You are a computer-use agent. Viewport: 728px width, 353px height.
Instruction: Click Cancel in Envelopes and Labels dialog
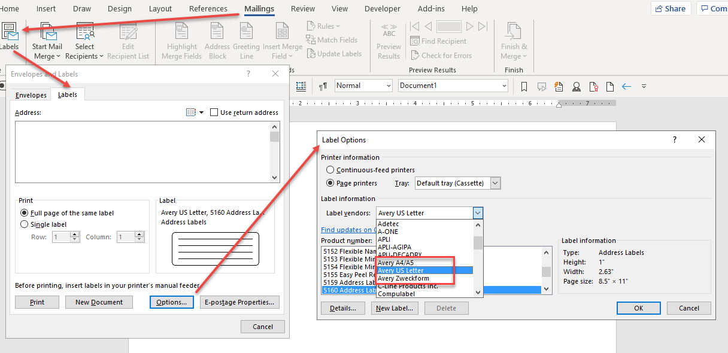pos(263,327)
